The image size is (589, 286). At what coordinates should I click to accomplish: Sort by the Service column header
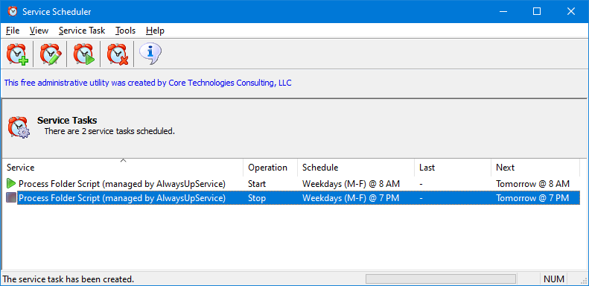[123, 168]
